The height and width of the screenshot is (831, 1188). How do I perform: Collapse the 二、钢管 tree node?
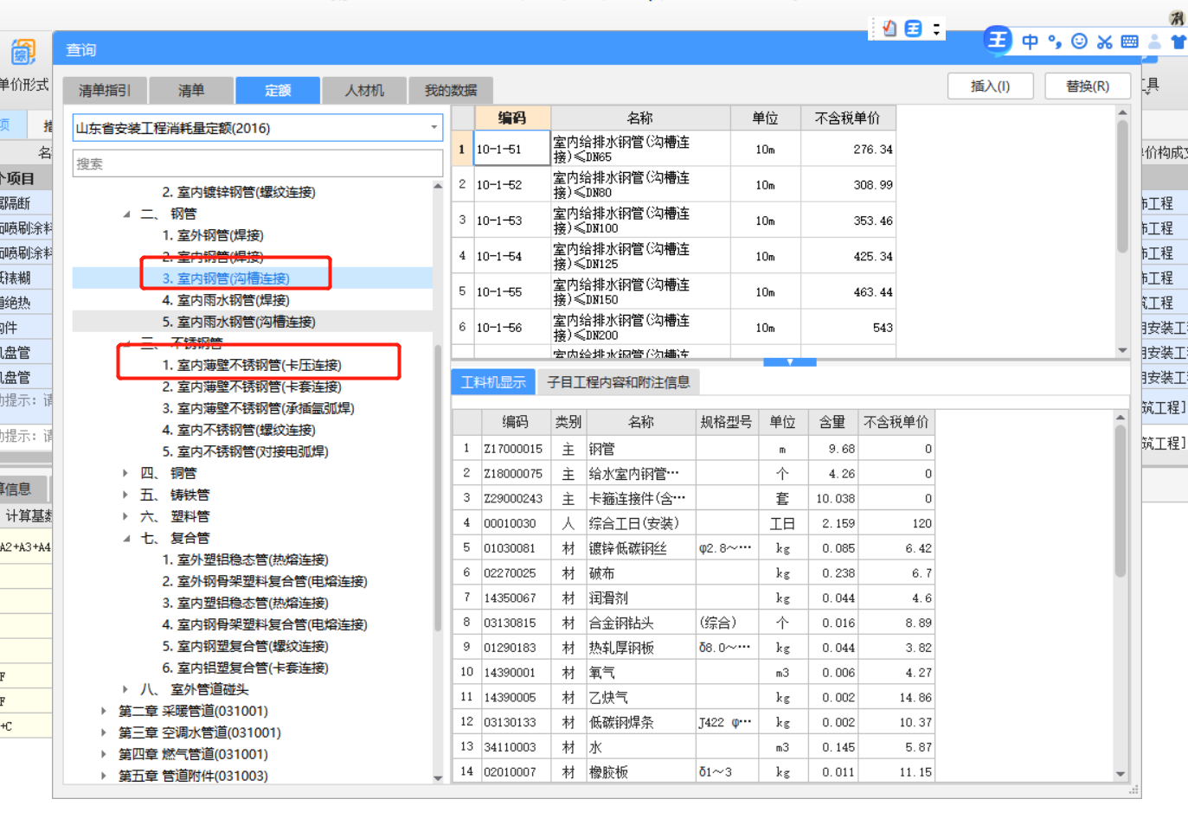click(x=126, y=214)
